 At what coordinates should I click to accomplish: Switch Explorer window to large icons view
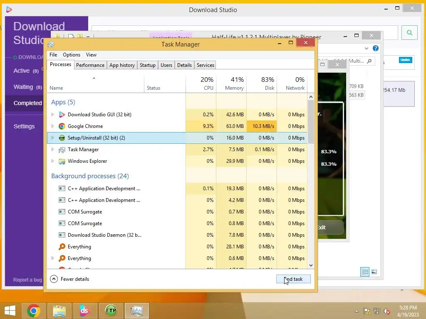point(374,272)
